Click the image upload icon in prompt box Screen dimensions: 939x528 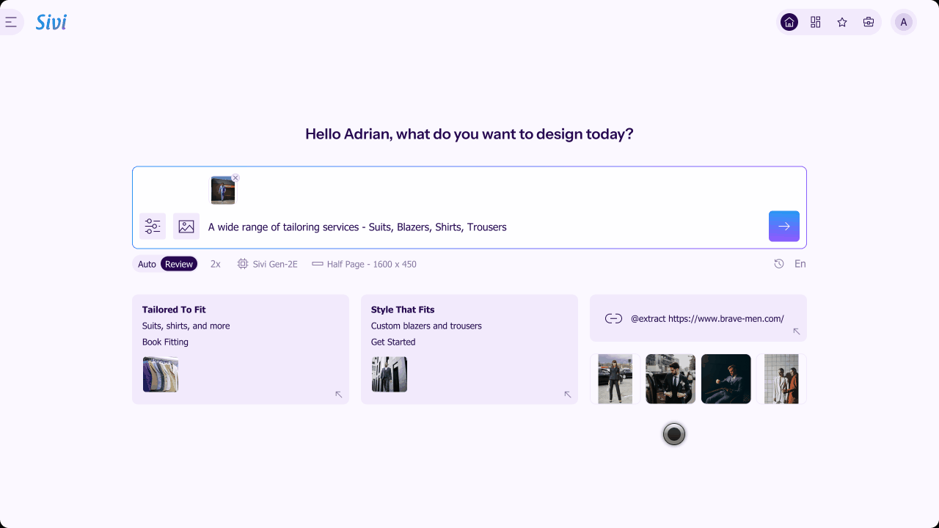click(186, 226)
